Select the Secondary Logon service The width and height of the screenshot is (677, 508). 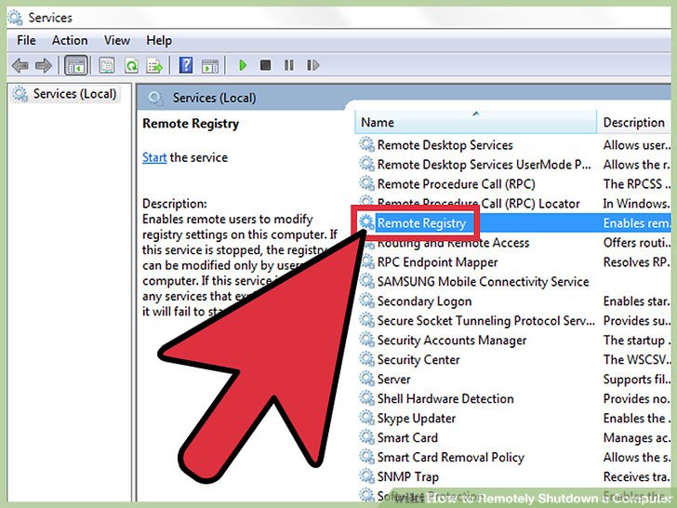click(513, 301)
